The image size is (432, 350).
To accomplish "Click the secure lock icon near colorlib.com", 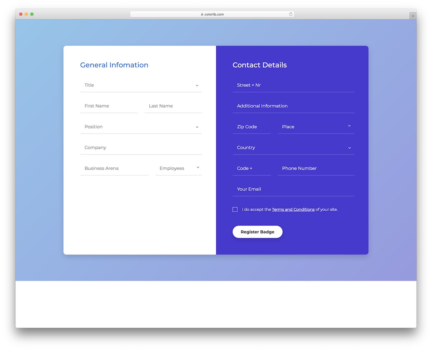I will pyautogui.click(x=202, y=14).
